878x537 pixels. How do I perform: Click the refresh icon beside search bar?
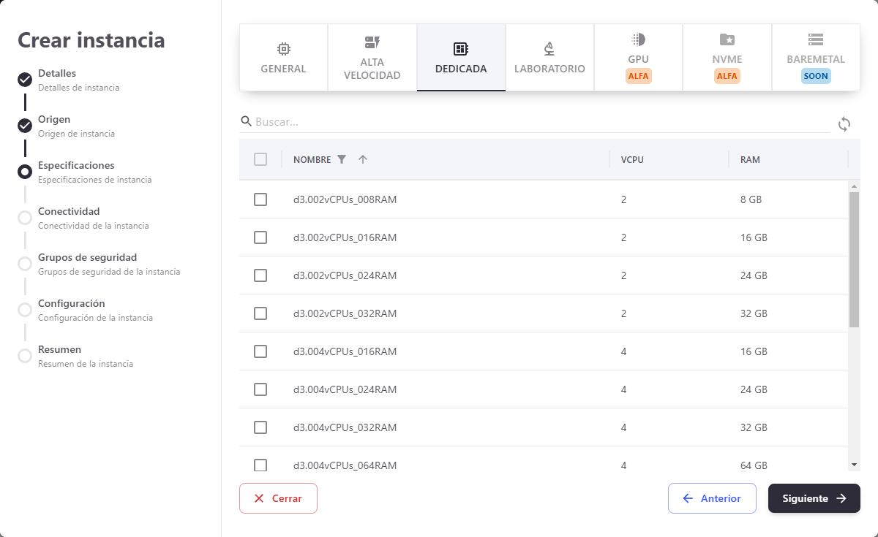pyautogui.click(x=844, y=124)
